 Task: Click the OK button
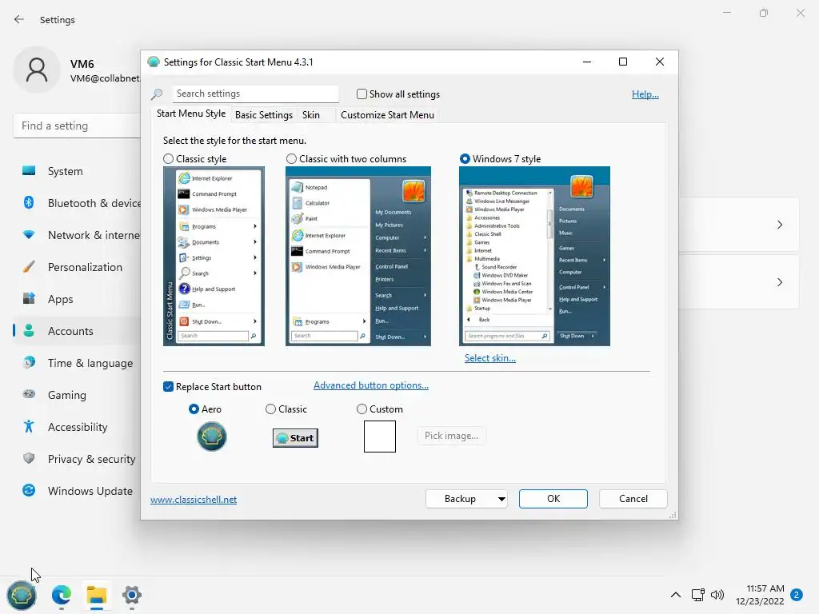pyautogui.click(x=553, y=499)
